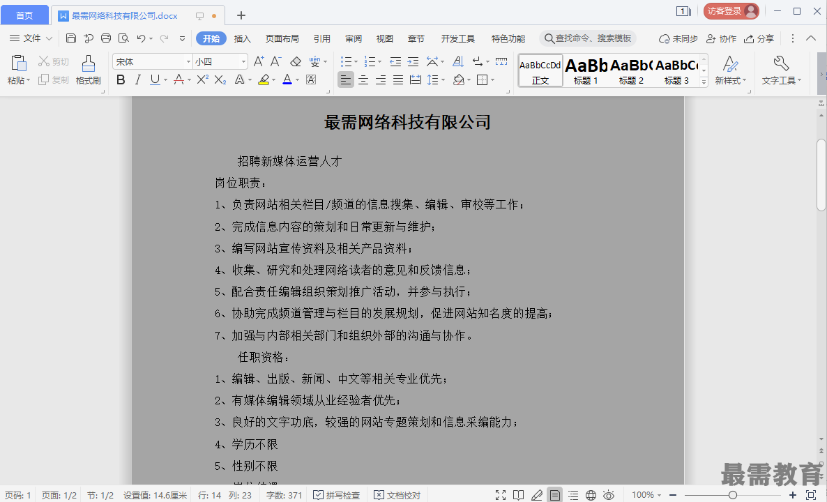Click the character border icon
Viewport: 827px width, 502px height.
tap(311, 79)
